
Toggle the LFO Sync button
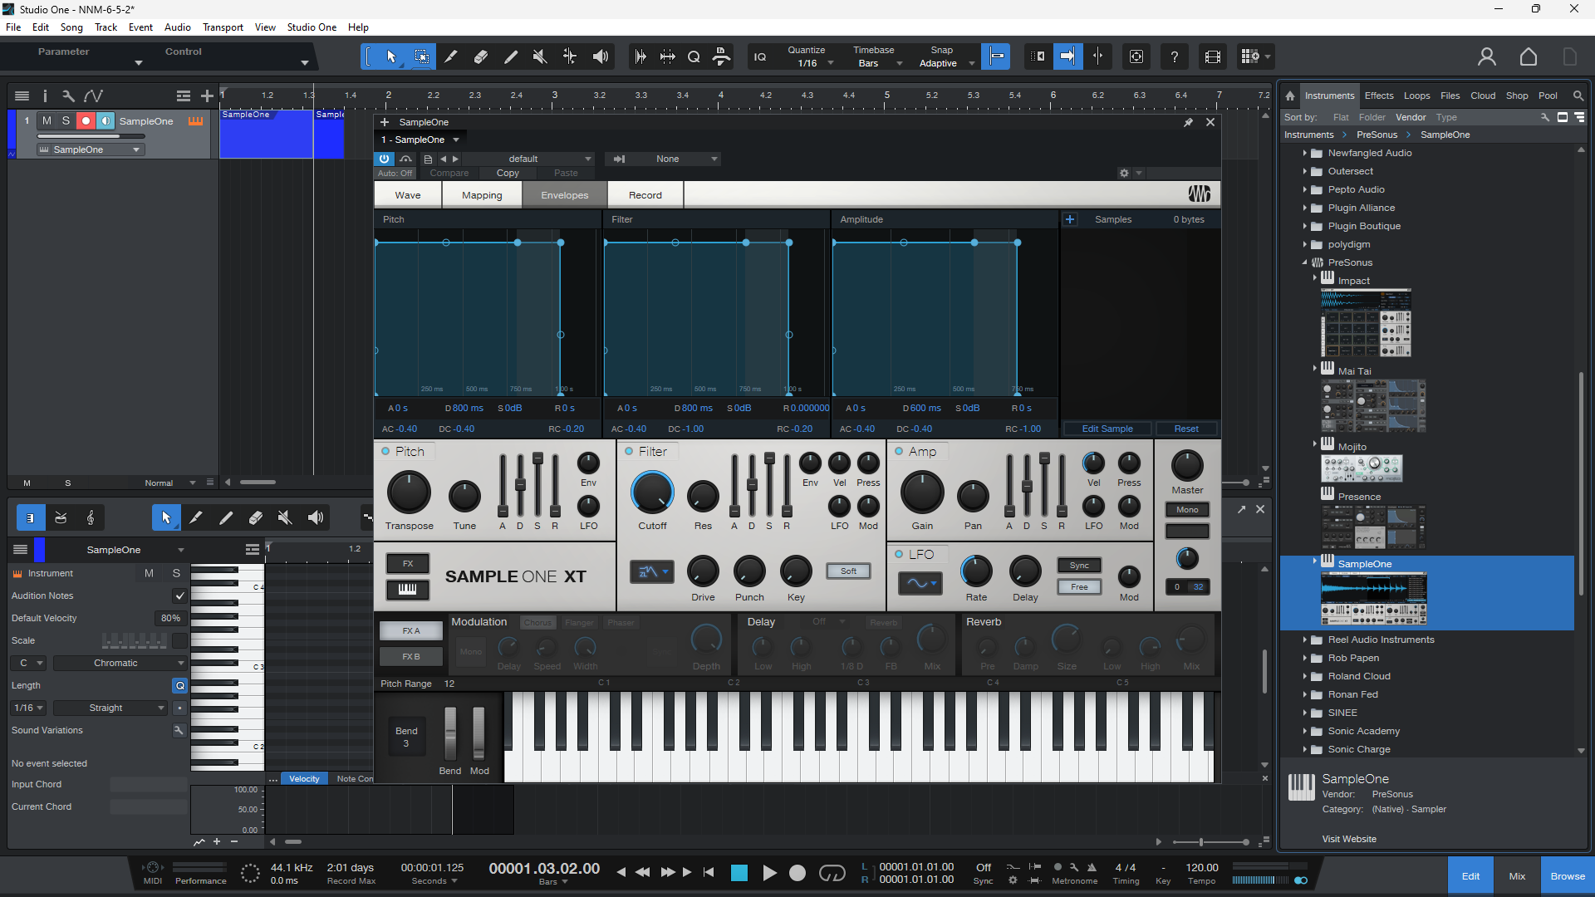pyautogui.click(x=1079, y=566)
